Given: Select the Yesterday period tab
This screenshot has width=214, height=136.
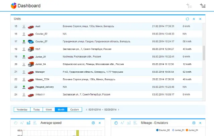Looking at the screenshot, I should point(22,110).
